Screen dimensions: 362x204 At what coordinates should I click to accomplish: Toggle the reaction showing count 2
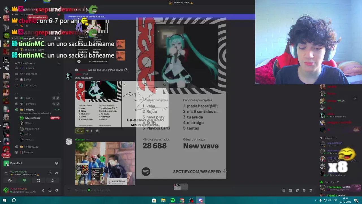tap(79, 131)
